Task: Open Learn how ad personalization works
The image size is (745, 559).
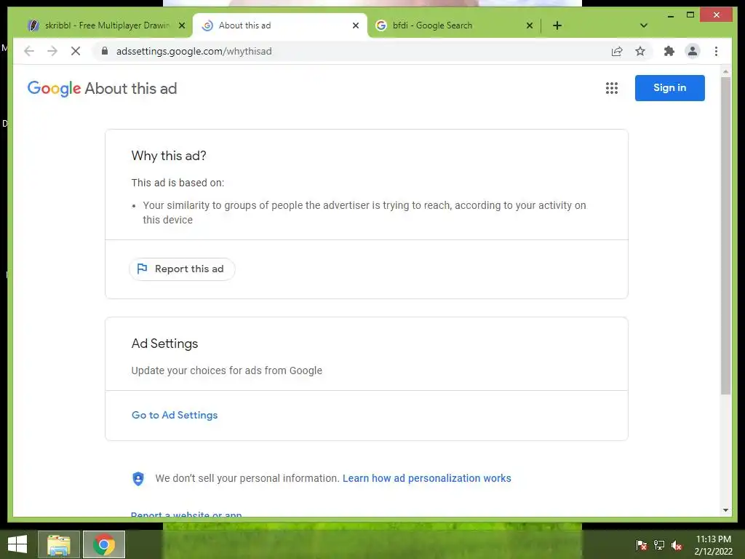Action: (x=426, y=478)
